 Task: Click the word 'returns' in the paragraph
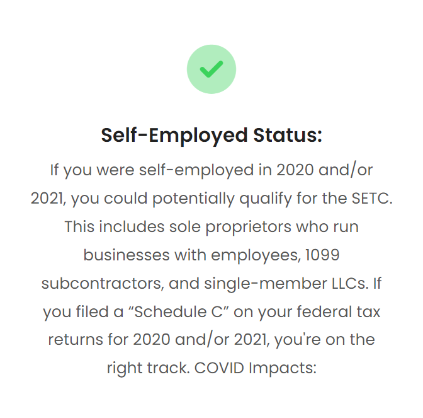76,340
